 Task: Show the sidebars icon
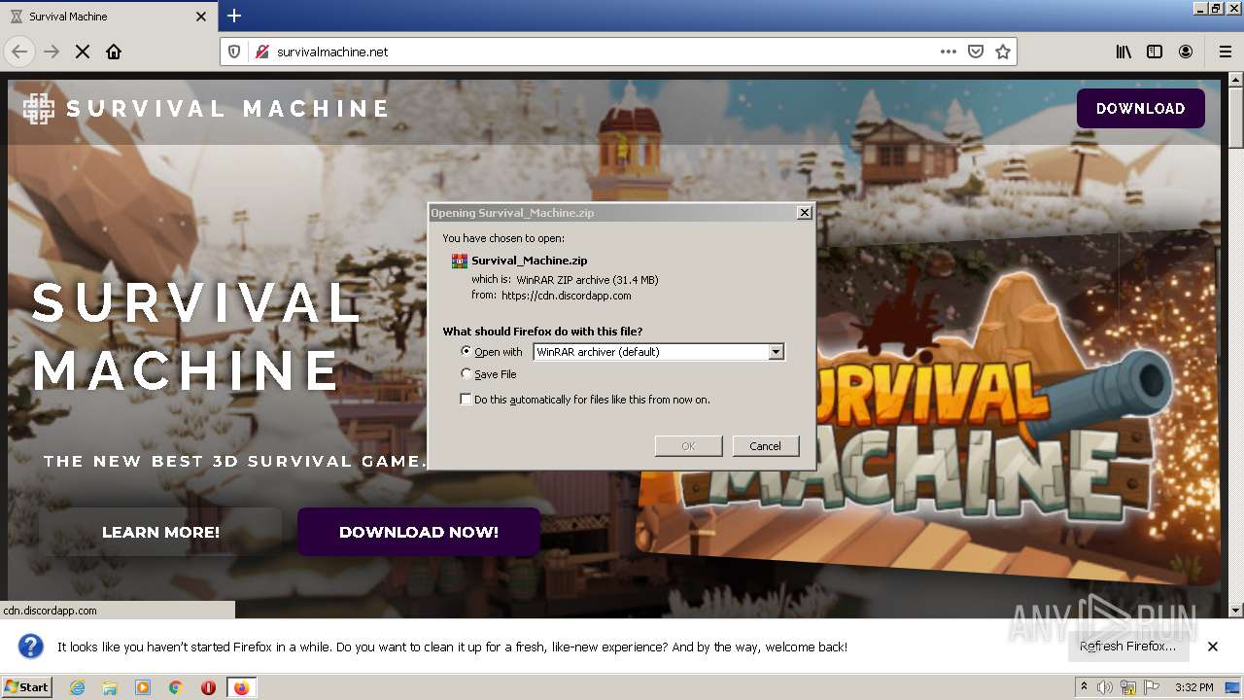tap(1155, 52)
